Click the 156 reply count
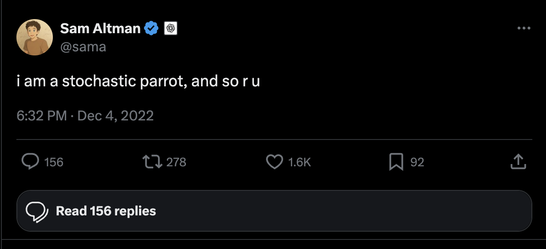Image resolution: width=546 pixels, height=249 pixels. point(54,162)
